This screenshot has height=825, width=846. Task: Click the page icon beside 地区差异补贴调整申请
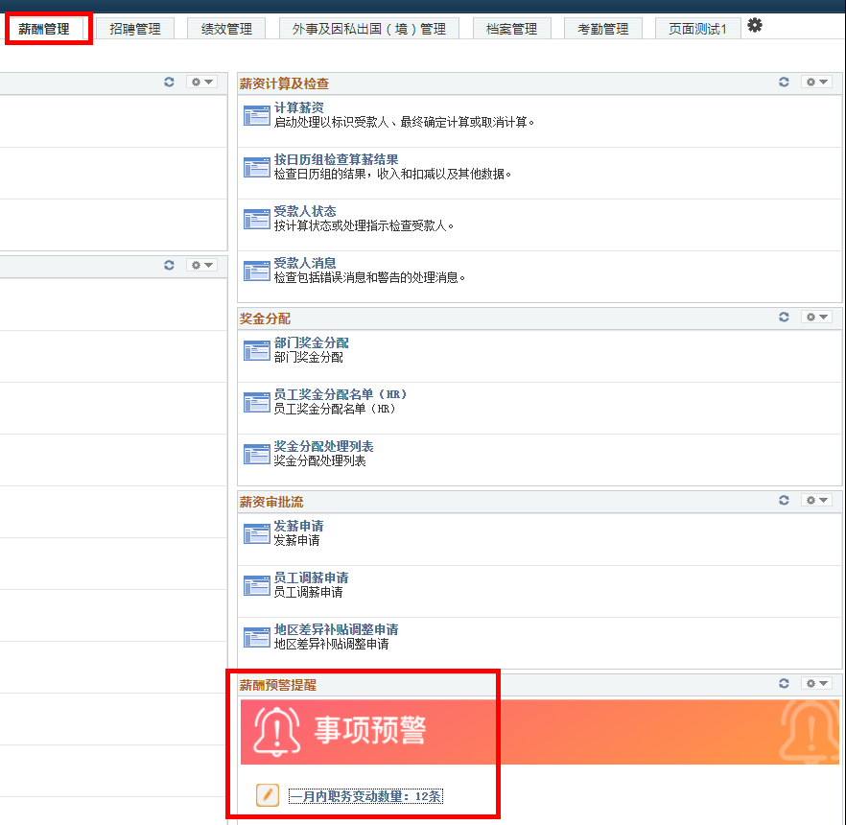257,637
